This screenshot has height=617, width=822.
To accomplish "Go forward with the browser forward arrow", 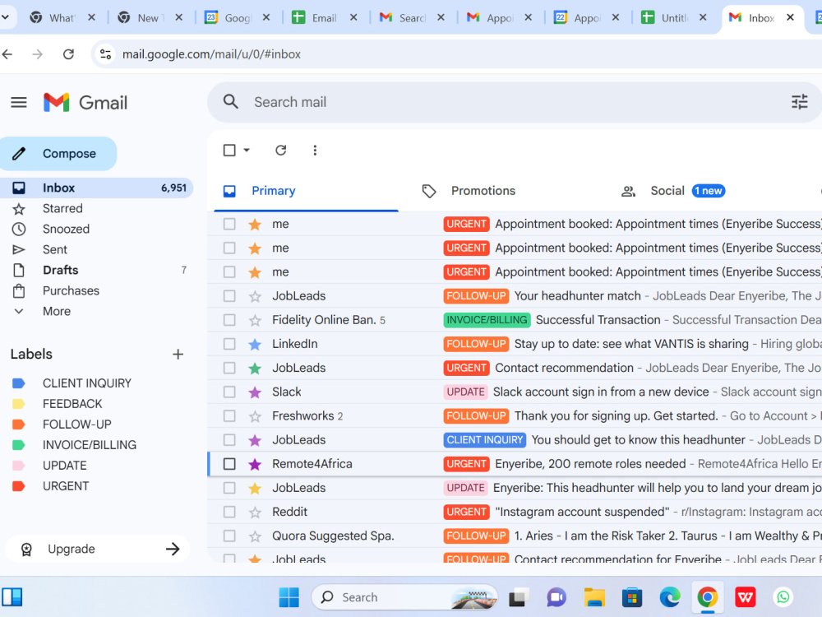I will (37, 54).
